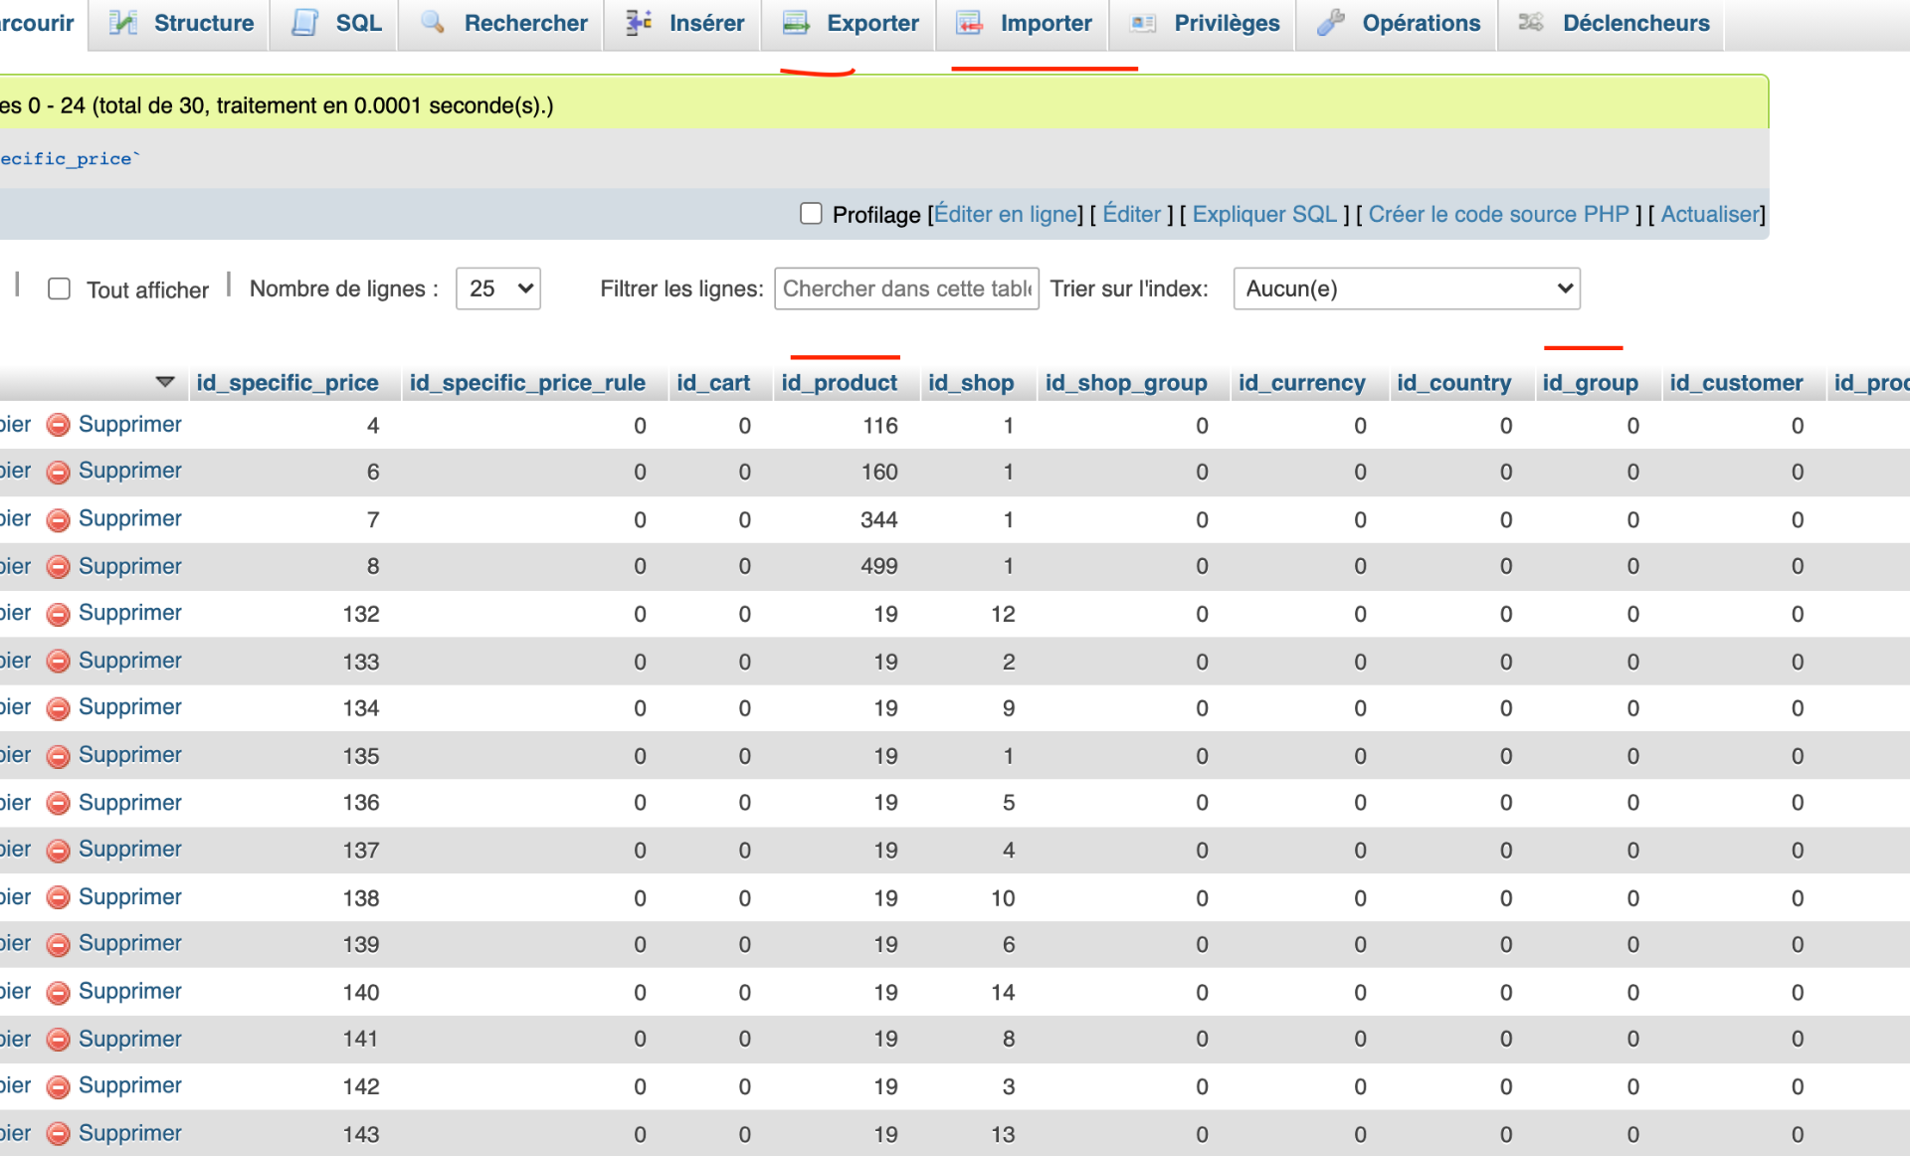Image resolution: width=1910 pixels, height=1156 pixels.
Task: Click the column options triangle arrow
Action: [x=165, y=382]
